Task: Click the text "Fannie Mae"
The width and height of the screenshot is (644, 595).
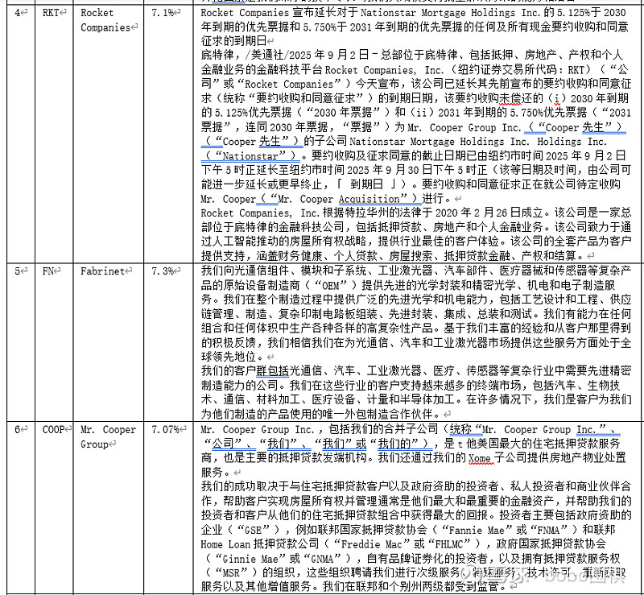Action: [477, 530]
